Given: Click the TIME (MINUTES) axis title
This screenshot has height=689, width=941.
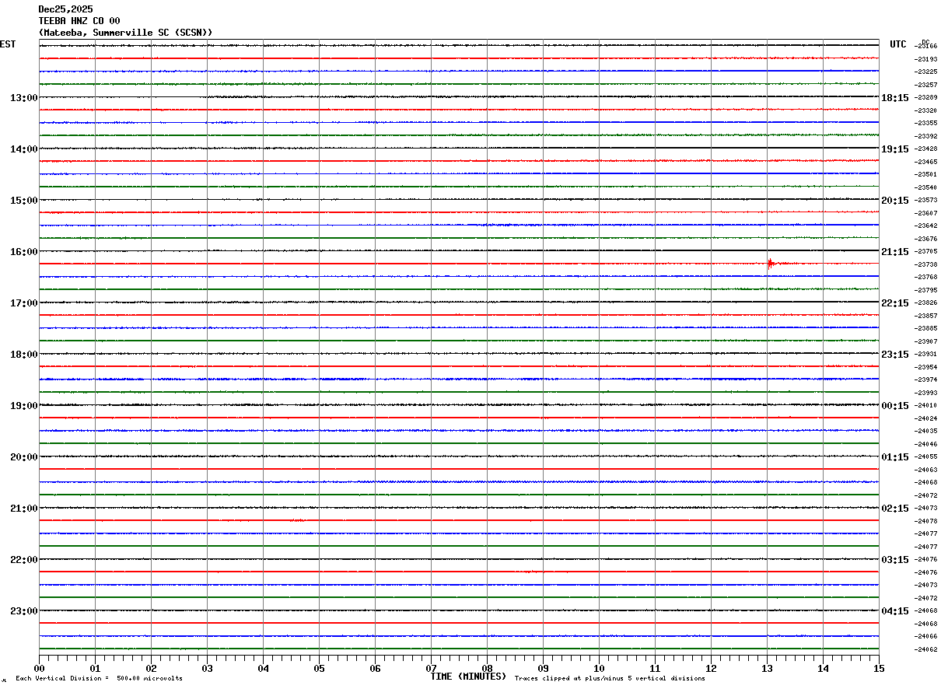Looking at the screenshot, I should click(x=468, y=677).
